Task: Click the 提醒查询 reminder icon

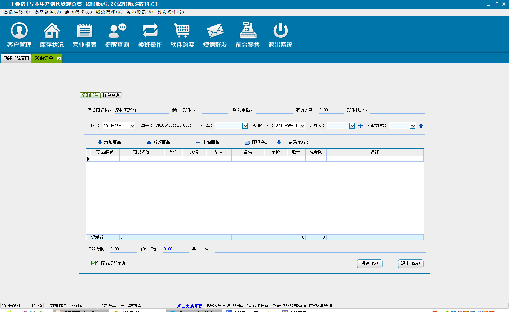Action: (x=117, y=31)
